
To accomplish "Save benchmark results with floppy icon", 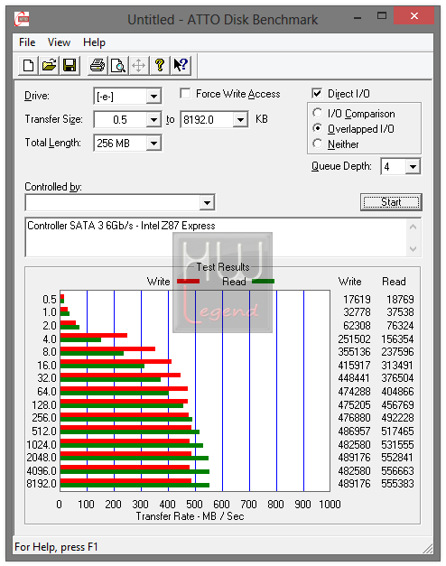I will coord(70,66).
